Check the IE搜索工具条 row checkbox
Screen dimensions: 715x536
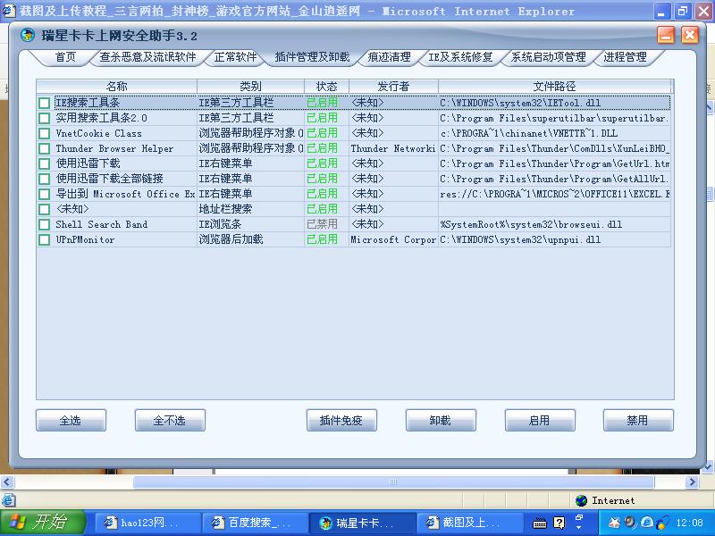[x=44, y=103]
